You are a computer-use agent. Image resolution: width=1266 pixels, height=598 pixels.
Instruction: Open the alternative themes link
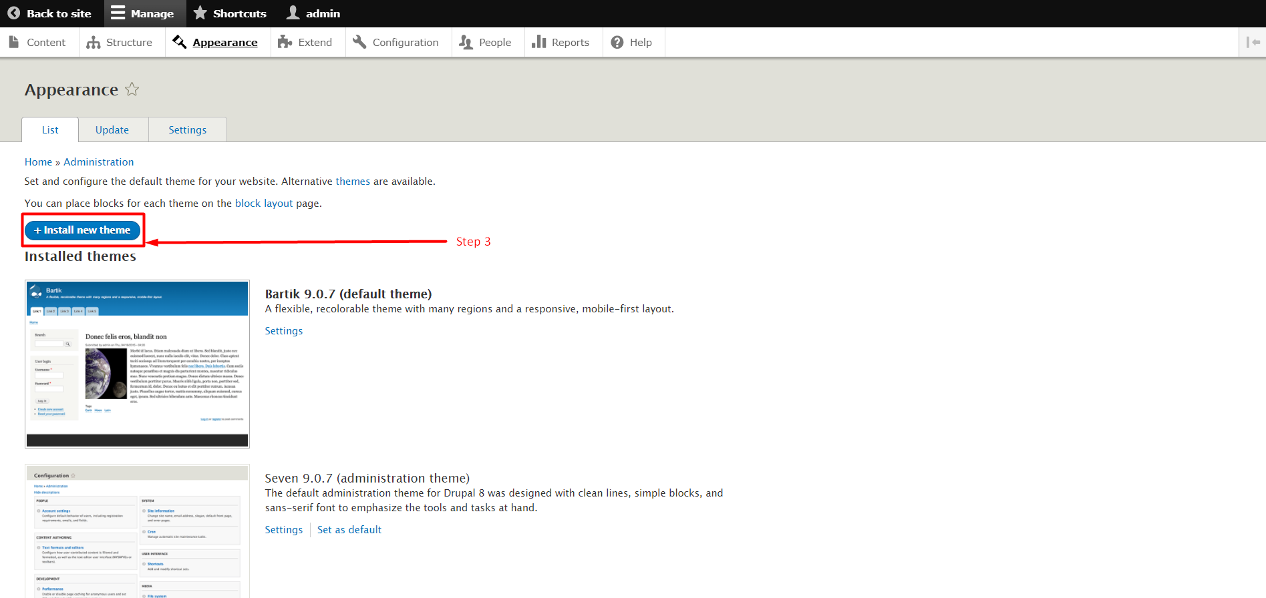click(x=353, y=181)
